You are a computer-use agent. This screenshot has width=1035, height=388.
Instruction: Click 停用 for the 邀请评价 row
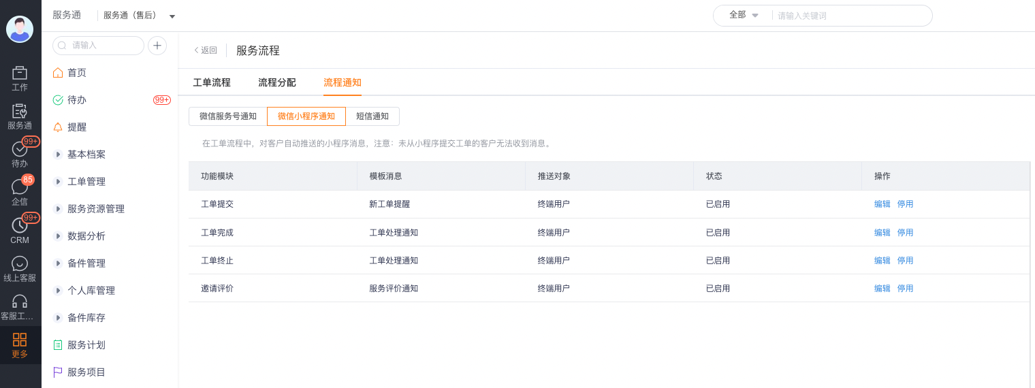tap(906, 289)
